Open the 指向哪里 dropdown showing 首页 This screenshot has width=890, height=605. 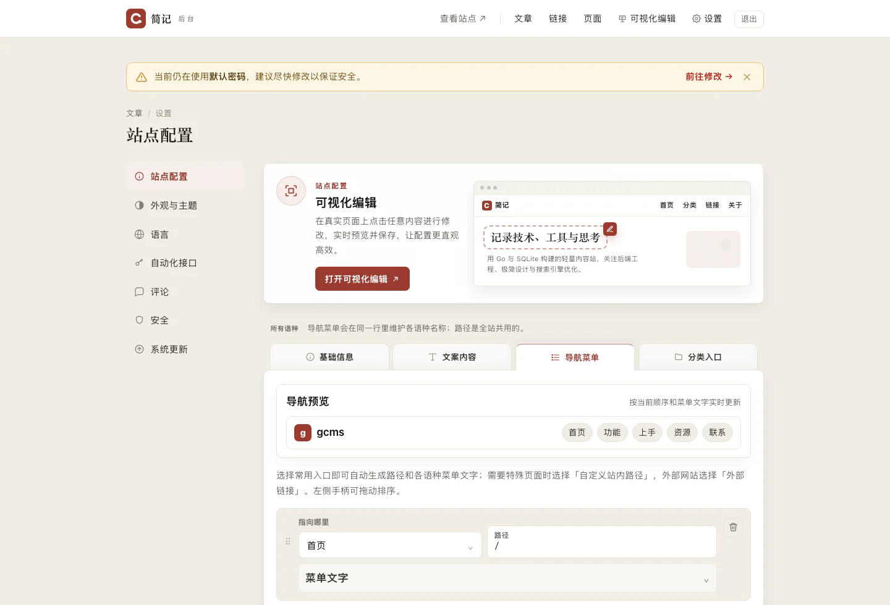pyautogui.click(x=390, y=545)
